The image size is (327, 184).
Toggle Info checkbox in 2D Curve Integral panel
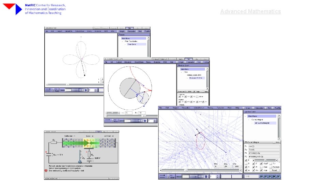tap(274, 142)
